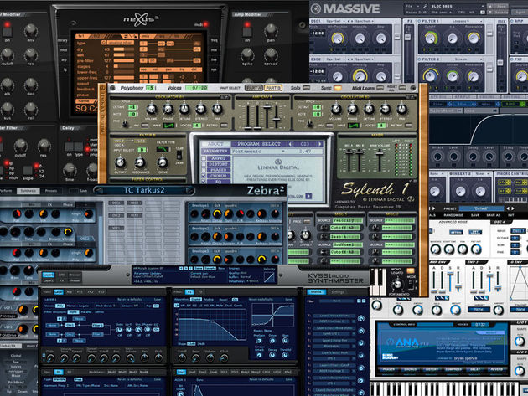Click the Massive logo in the header

click(345, 8)
